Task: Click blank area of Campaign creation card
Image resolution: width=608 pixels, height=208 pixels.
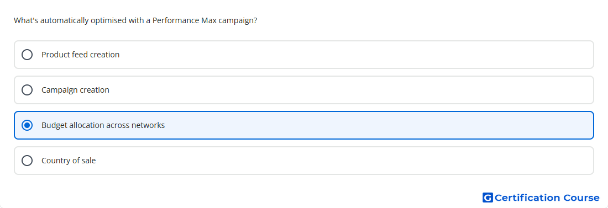Action: 349,90
